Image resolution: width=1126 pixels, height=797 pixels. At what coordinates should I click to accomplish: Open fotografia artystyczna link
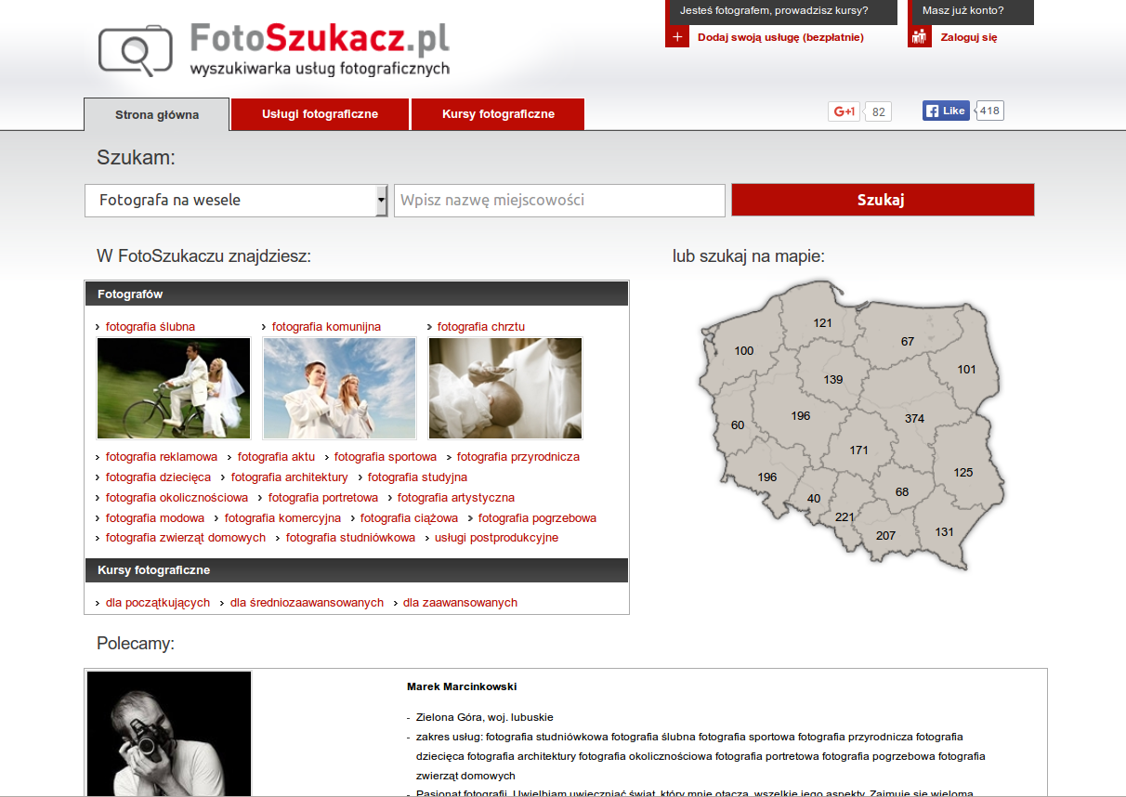456,498
